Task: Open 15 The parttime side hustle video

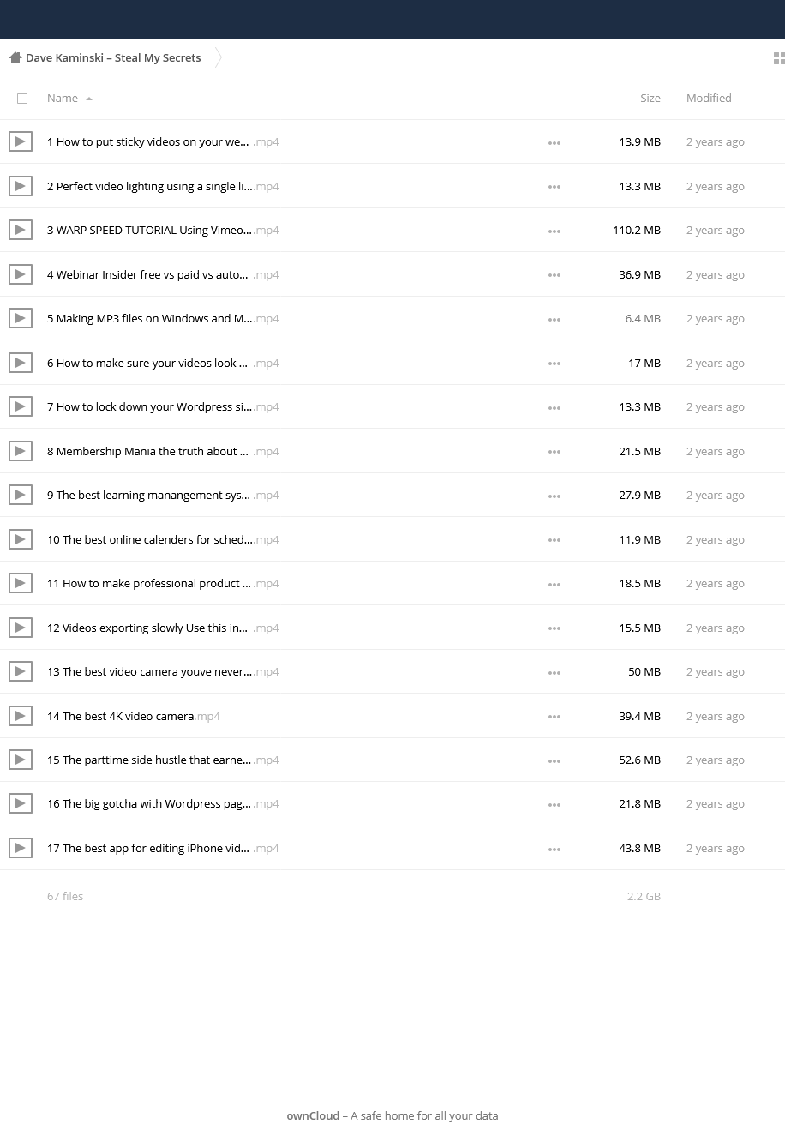Action: click(163, 760)
